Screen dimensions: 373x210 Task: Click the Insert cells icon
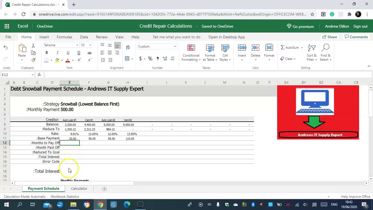coord(242,48)
